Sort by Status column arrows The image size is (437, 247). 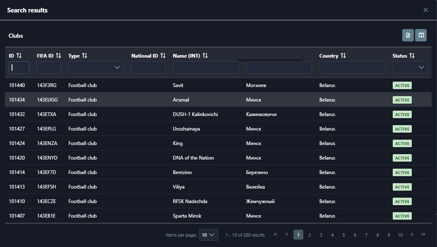coord(412,56)
